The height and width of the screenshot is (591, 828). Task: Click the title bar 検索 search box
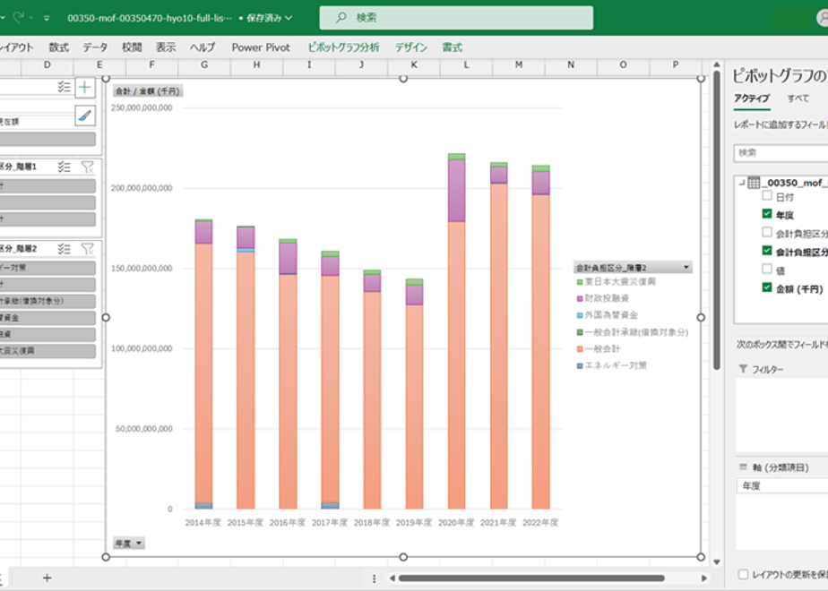[456, 18]
